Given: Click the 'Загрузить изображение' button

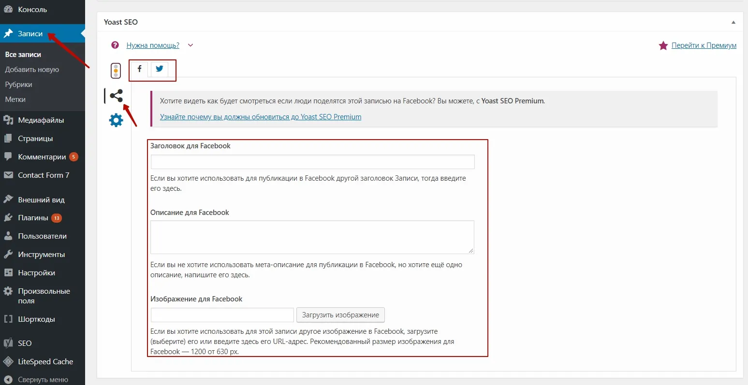Looking at the screenshot, I should [x=340, y=315].
